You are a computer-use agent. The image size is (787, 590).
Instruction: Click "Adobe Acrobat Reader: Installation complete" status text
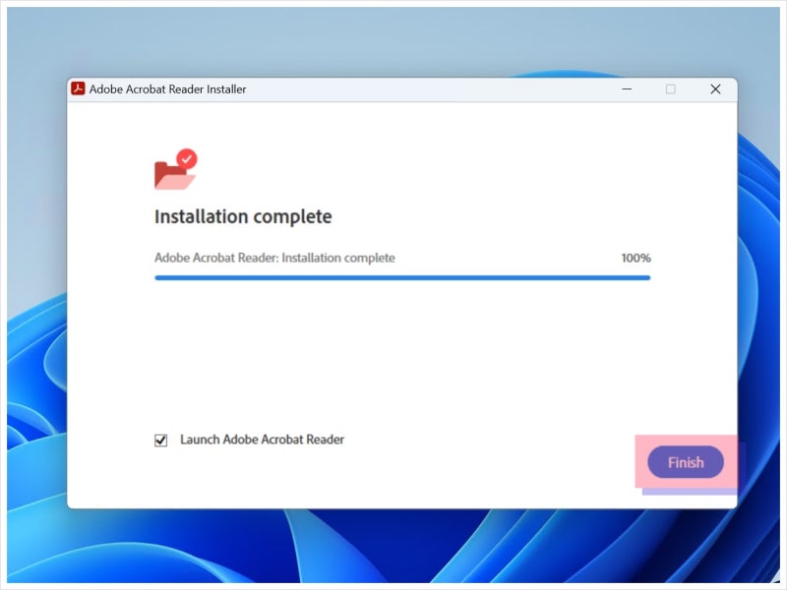coord(274,258)
